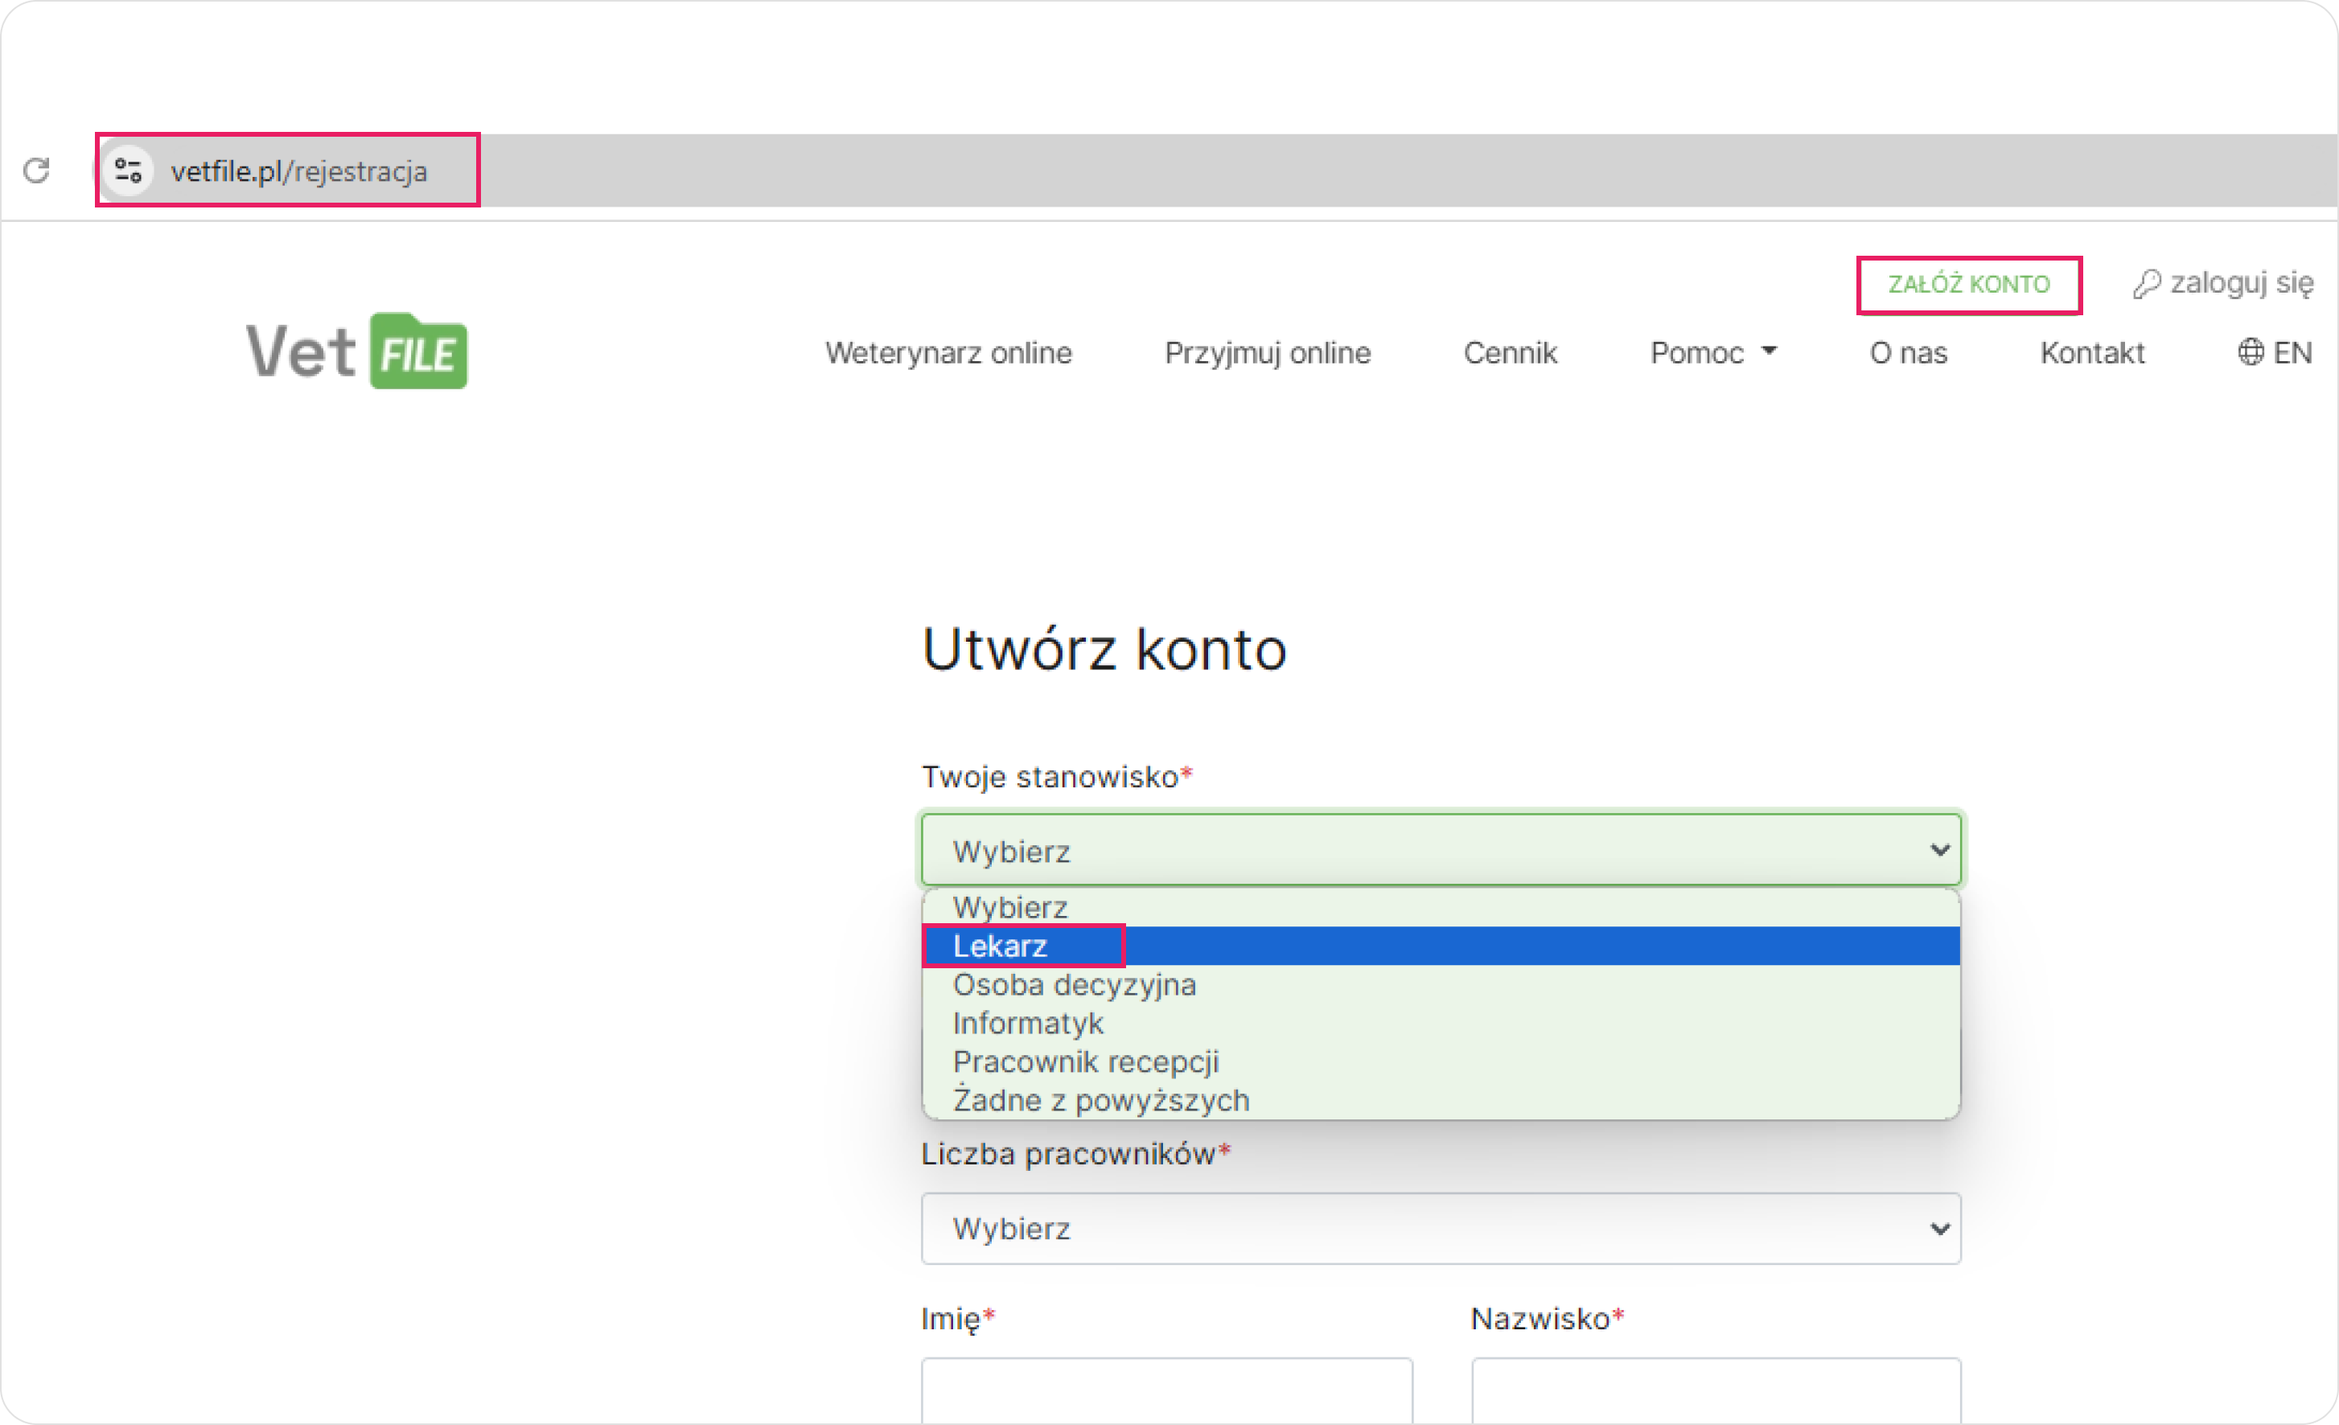Open site information icon in address bar
The height and width of the screenshot is (1425, 2339).
[128, 170]
